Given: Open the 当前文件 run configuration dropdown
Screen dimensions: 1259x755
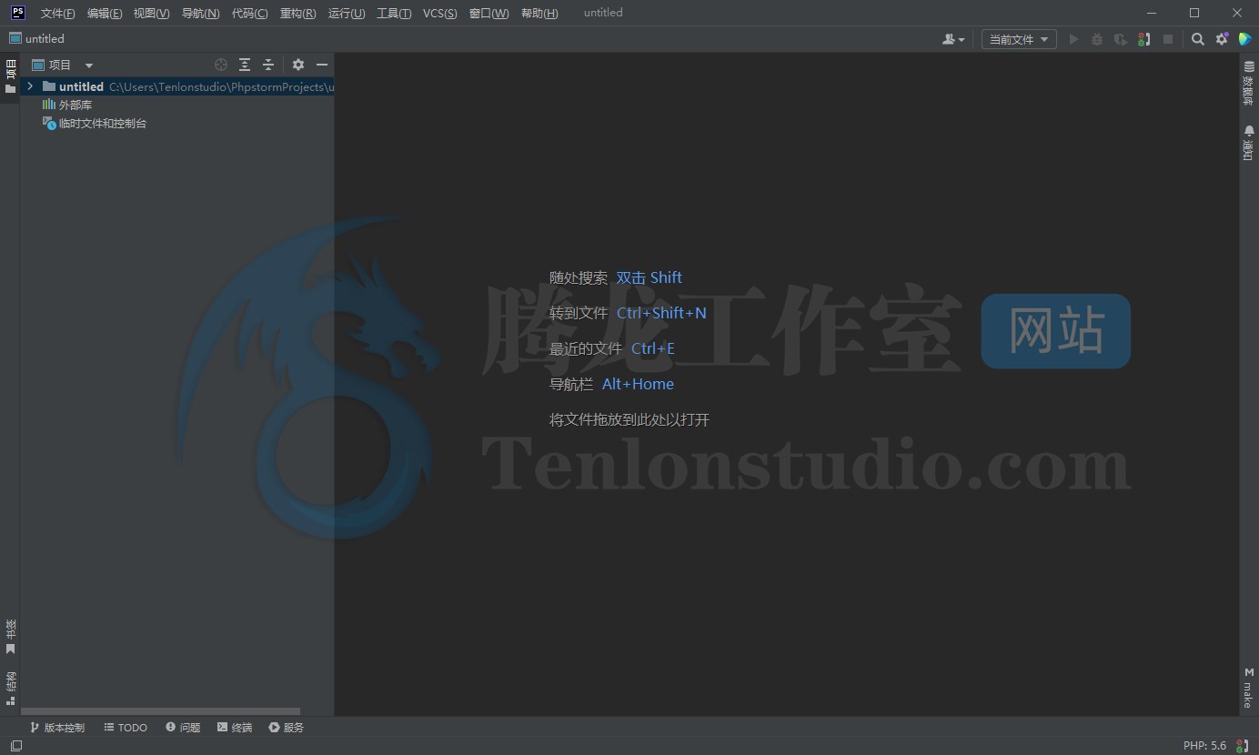Looking at the screenshot, I should point(1019,39).
